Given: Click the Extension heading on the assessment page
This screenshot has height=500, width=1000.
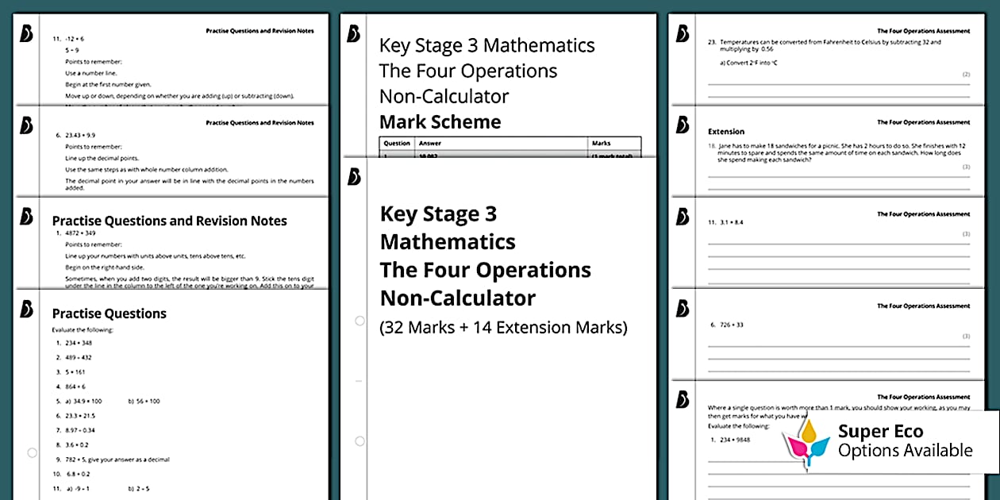Looking at the screenshot, I should click(725, 132).
